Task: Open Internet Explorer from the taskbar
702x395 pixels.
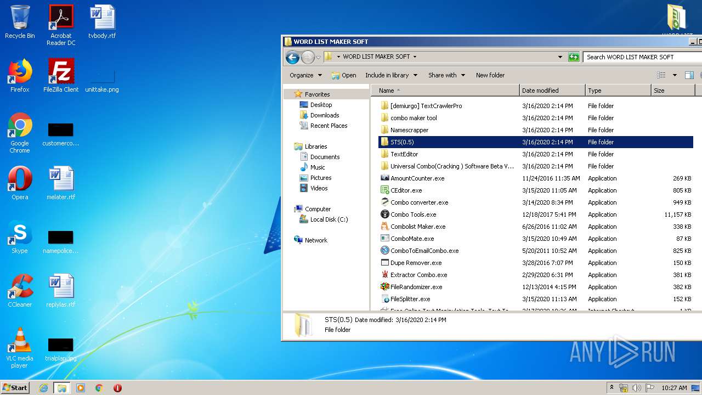Action: point(43,388)
